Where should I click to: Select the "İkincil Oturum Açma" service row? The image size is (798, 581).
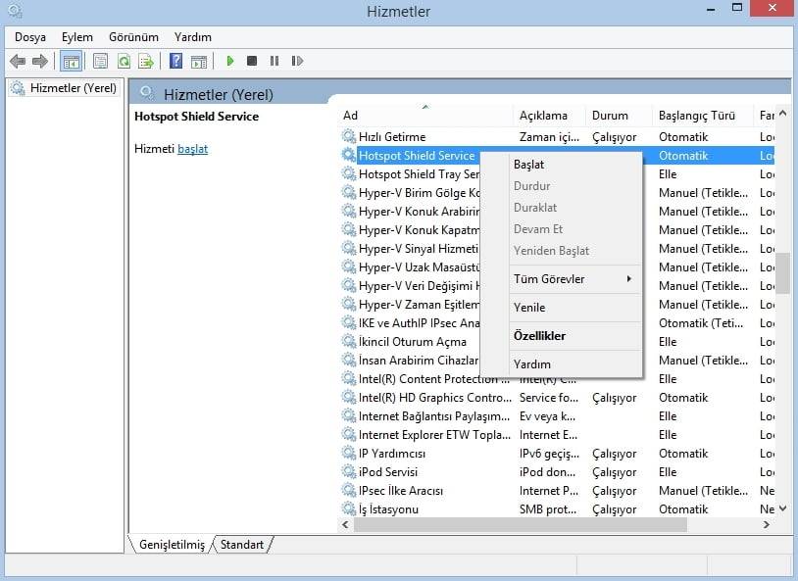[x=557, y=341]
